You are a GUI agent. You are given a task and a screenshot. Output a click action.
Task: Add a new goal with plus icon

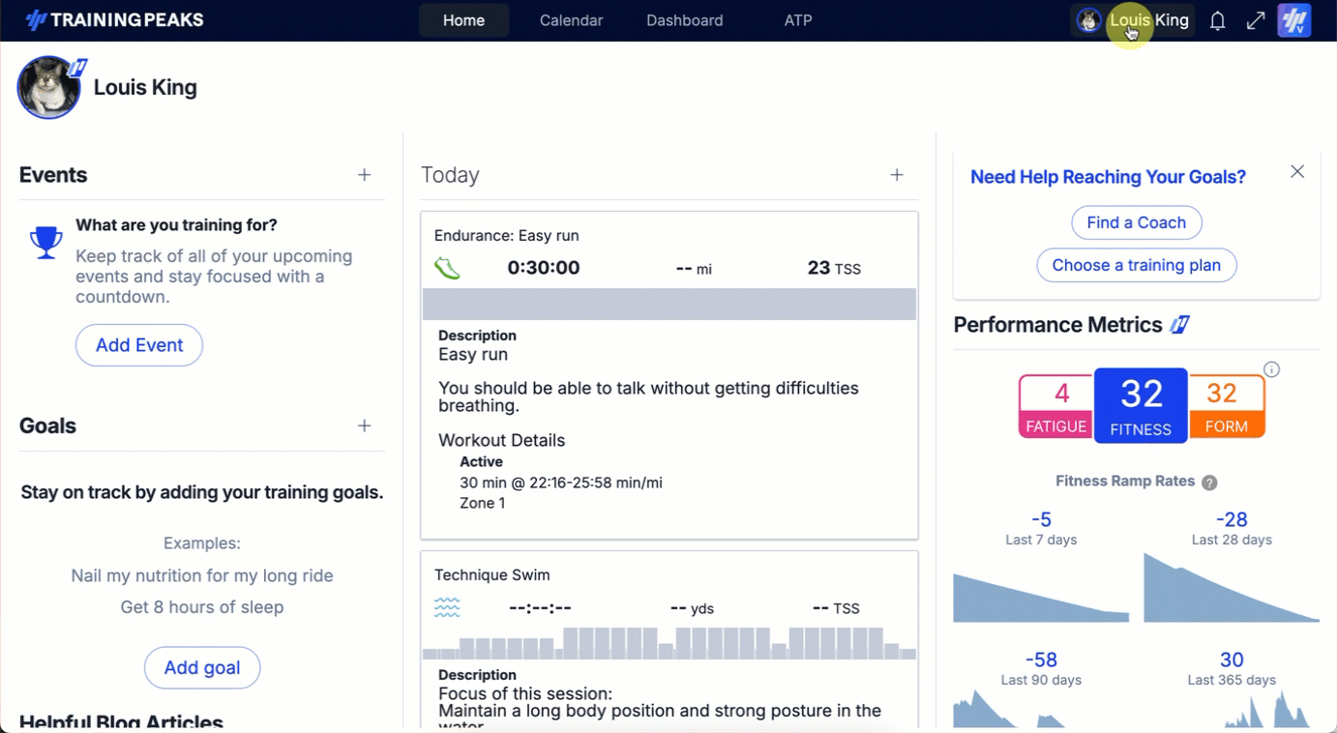[365, 425]
